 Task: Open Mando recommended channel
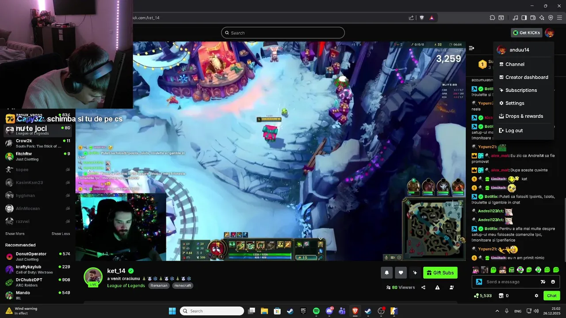click(x=38, y=295)
